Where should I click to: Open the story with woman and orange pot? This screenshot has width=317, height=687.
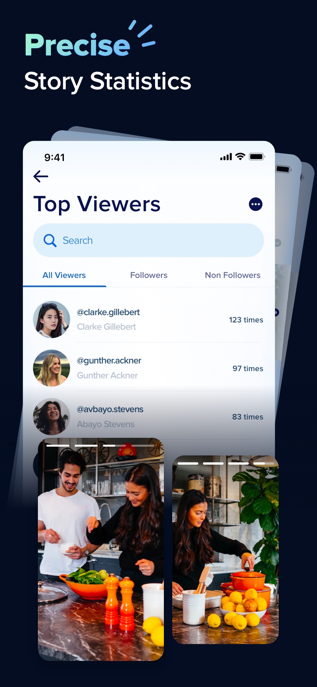(x=225, y=550)
